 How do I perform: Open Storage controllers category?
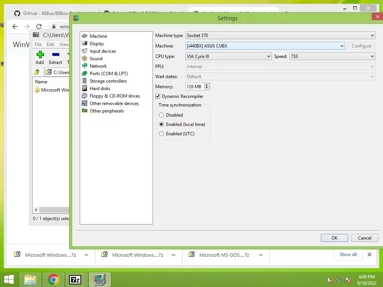coord(108,81)
